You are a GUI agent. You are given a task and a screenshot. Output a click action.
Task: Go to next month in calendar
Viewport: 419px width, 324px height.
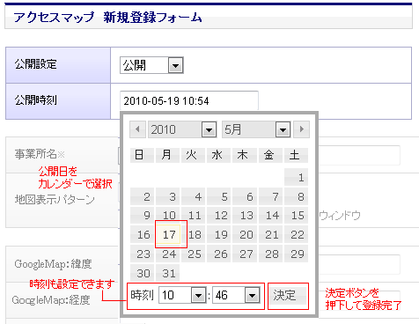click(x=301, y=129)
